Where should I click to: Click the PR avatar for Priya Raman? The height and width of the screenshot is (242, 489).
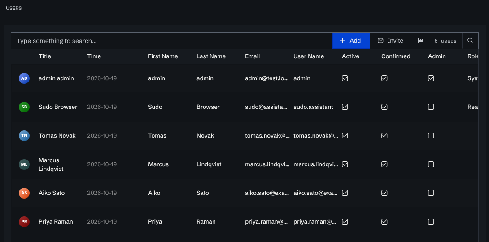click(x=24, y=221)
